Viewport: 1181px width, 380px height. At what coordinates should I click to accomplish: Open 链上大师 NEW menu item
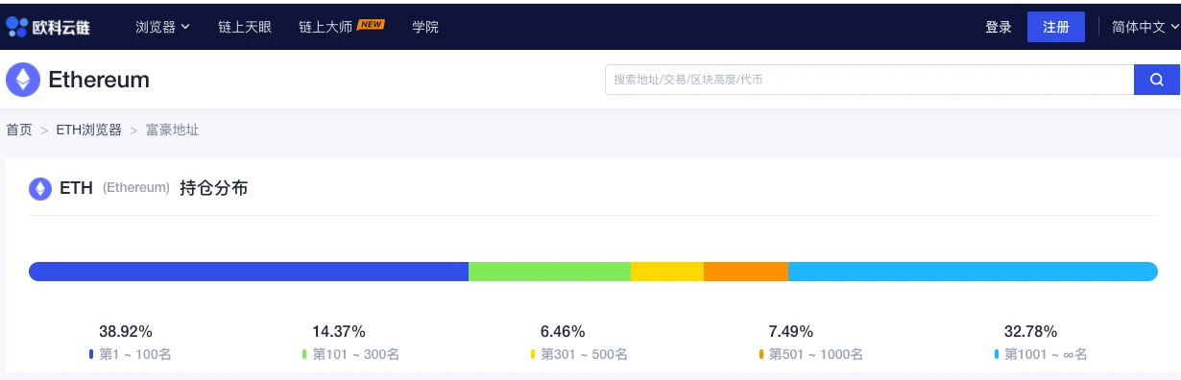click(x=342, y=27)
